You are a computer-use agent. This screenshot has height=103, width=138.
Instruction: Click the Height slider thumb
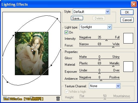pyautogui.click(x=105, y=99)
